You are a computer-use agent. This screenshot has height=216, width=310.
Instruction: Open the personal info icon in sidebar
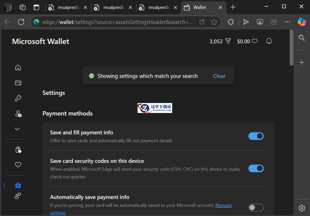point(18,113)
